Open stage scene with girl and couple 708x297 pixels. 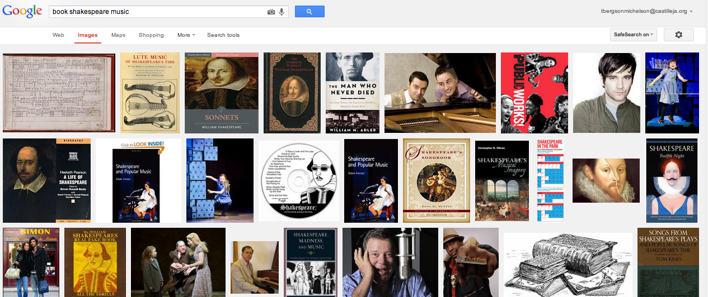pyautogui.click(x=178, y=262)
